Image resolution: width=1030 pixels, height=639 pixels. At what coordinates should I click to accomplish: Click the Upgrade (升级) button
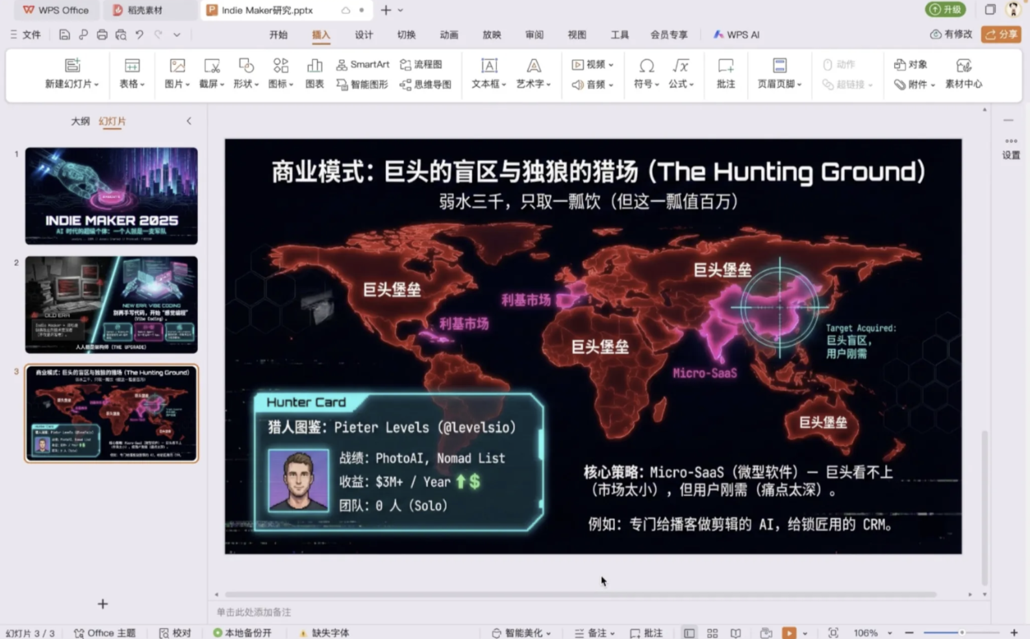[945, 10]
